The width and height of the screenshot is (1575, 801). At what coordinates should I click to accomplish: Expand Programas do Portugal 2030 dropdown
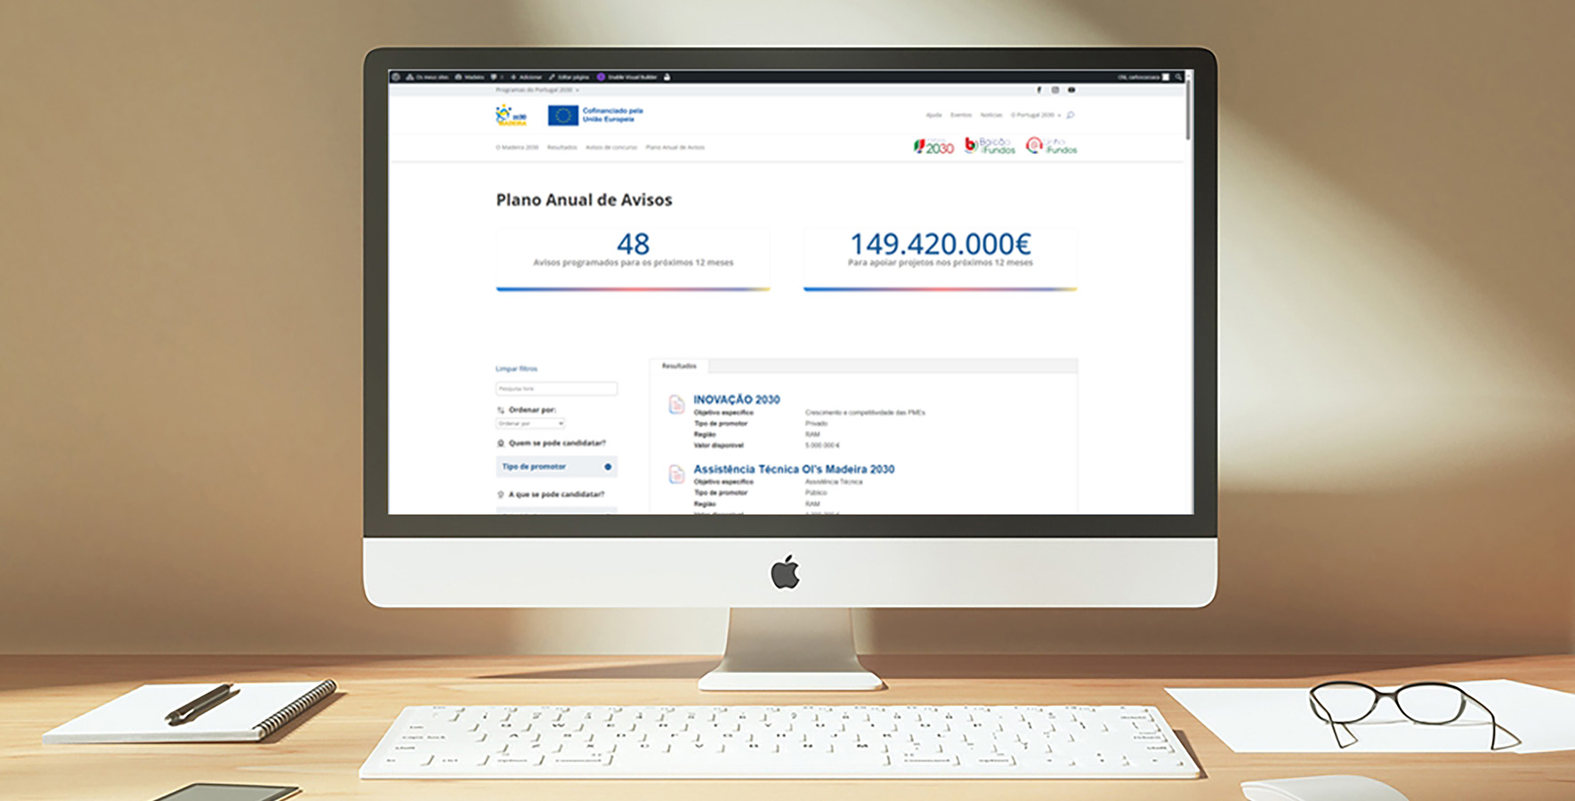pyautogui.click(x=537, y=90)
